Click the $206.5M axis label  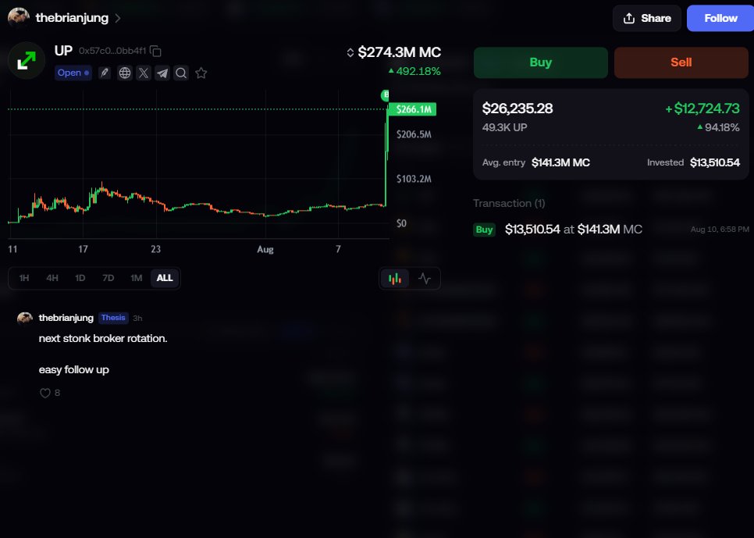pos(414,134)
